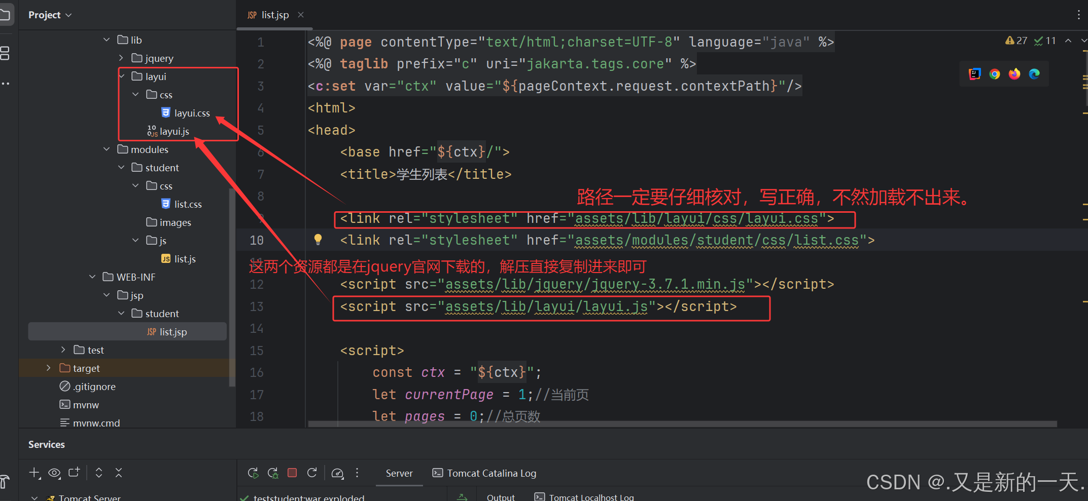Screen dimensions: 1088x501
Task: Rerun the Tomcat server
Action: tap(253, 473)
